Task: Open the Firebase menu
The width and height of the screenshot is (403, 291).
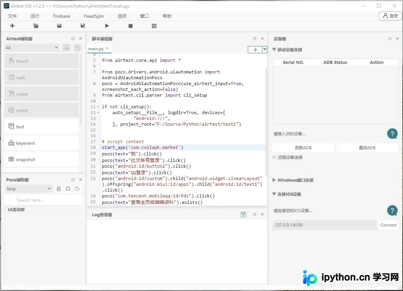Action: [62, 16]
